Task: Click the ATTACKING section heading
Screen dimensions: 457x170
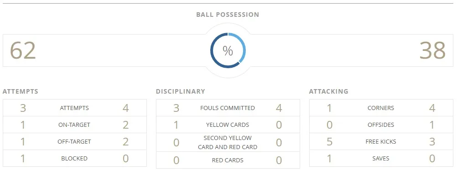Action: click(x=328, y=91)
